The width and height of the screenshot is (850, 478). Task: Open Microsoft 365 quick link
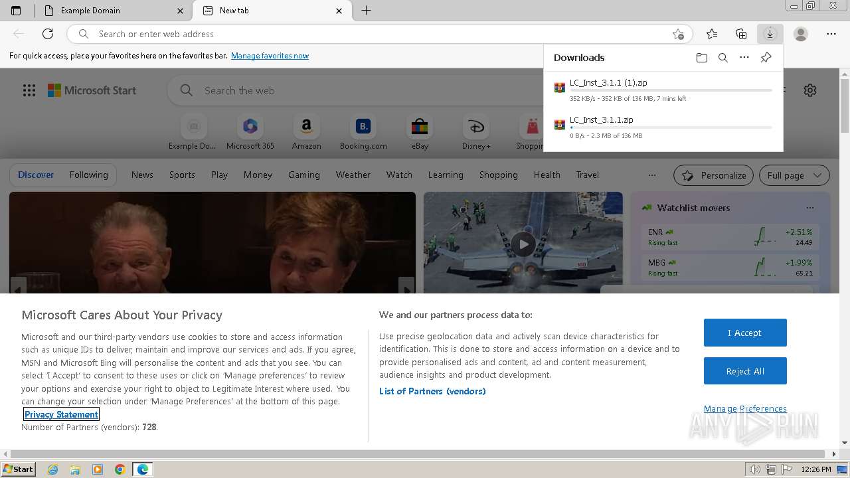[250, 132]
